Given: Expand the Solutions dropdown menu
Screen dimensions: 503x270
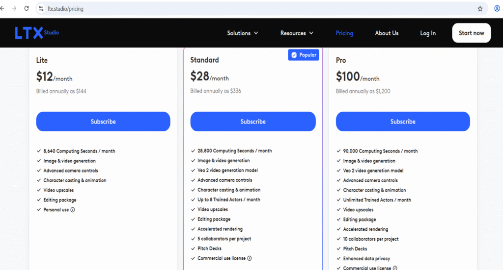Looking at the screenshot, I should click(242, 33).
